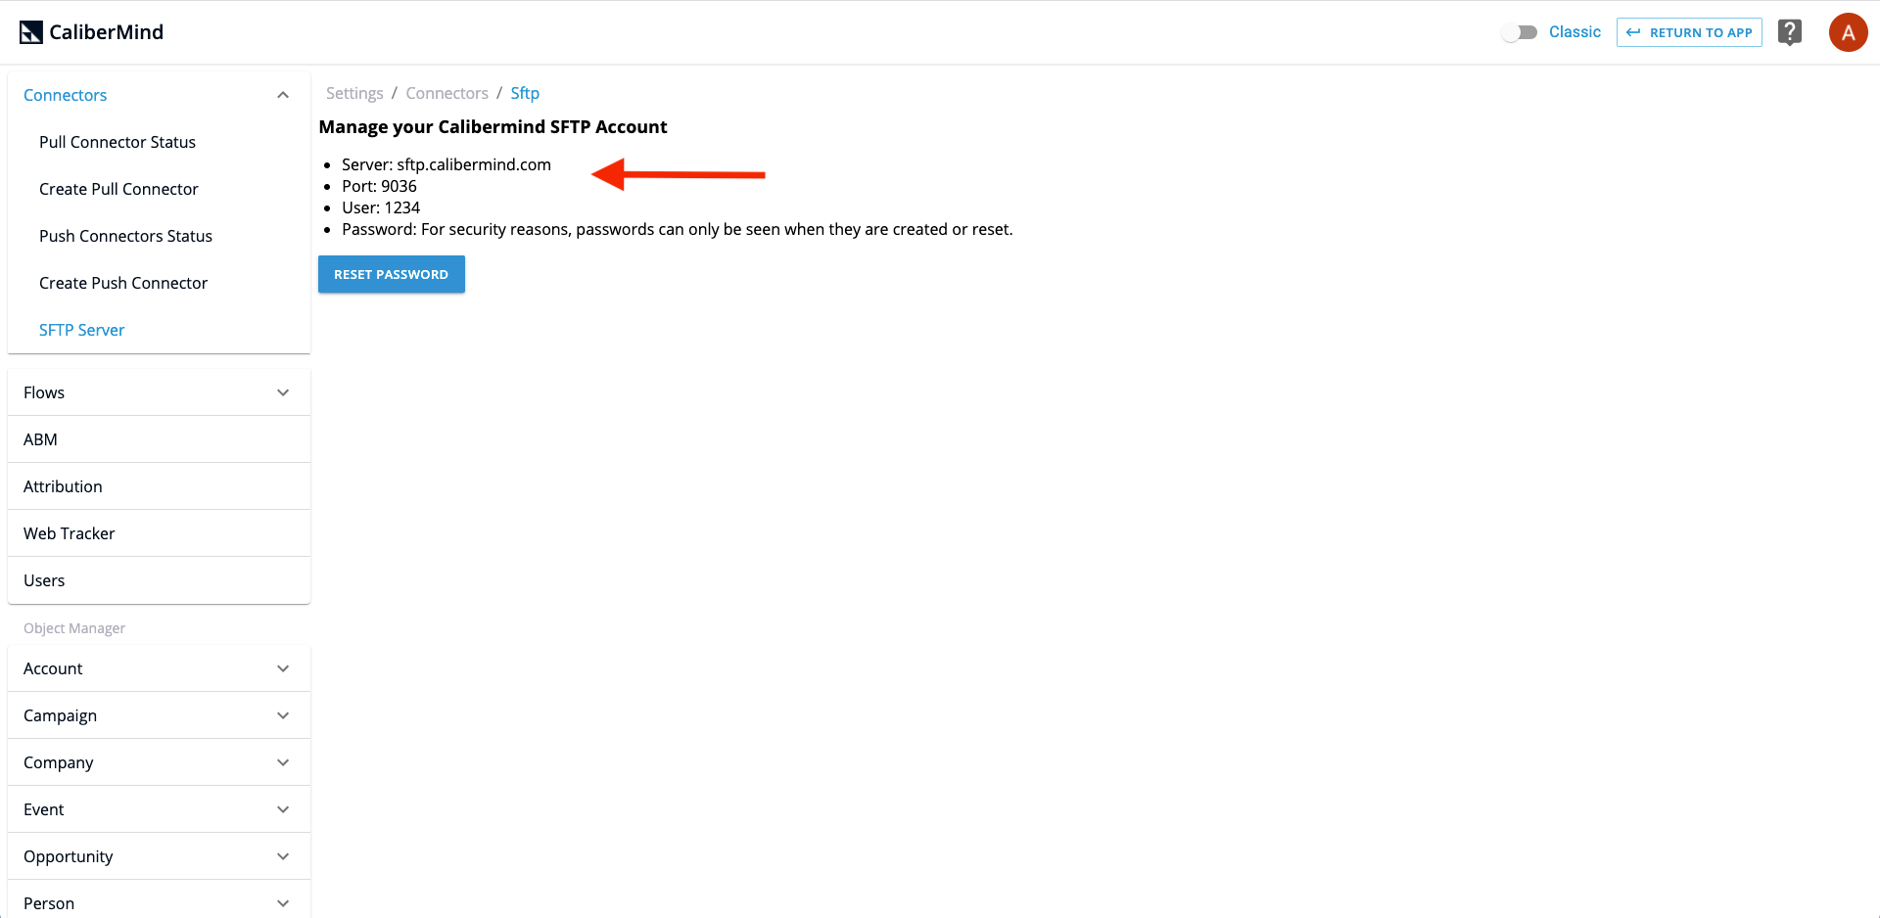Expand the Event object chevron
The image size is (1880, 918).
click(283, 809)
